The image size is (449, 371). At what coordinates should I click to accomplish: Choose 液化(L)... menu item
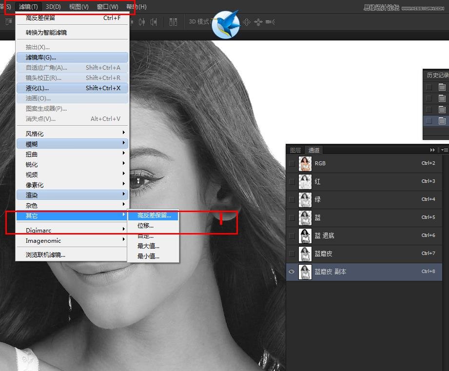tap(72, 88)
